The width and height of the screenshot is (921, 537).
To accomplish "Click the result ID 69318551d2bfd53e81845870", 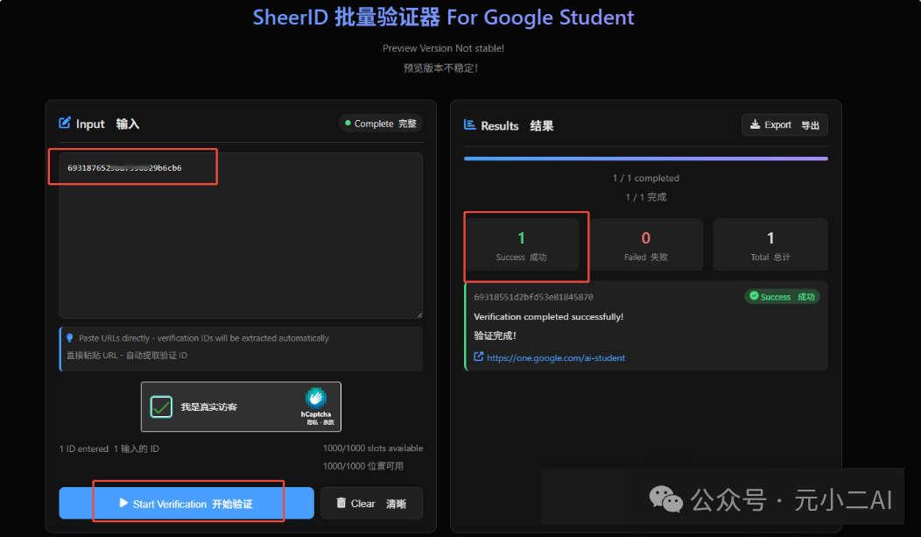I will [533, 297].
